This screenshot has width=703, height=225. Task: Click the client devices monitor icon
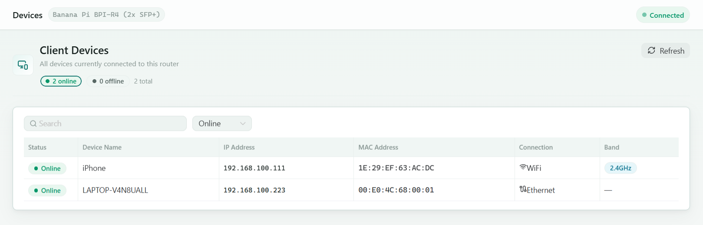coord(23,65)
